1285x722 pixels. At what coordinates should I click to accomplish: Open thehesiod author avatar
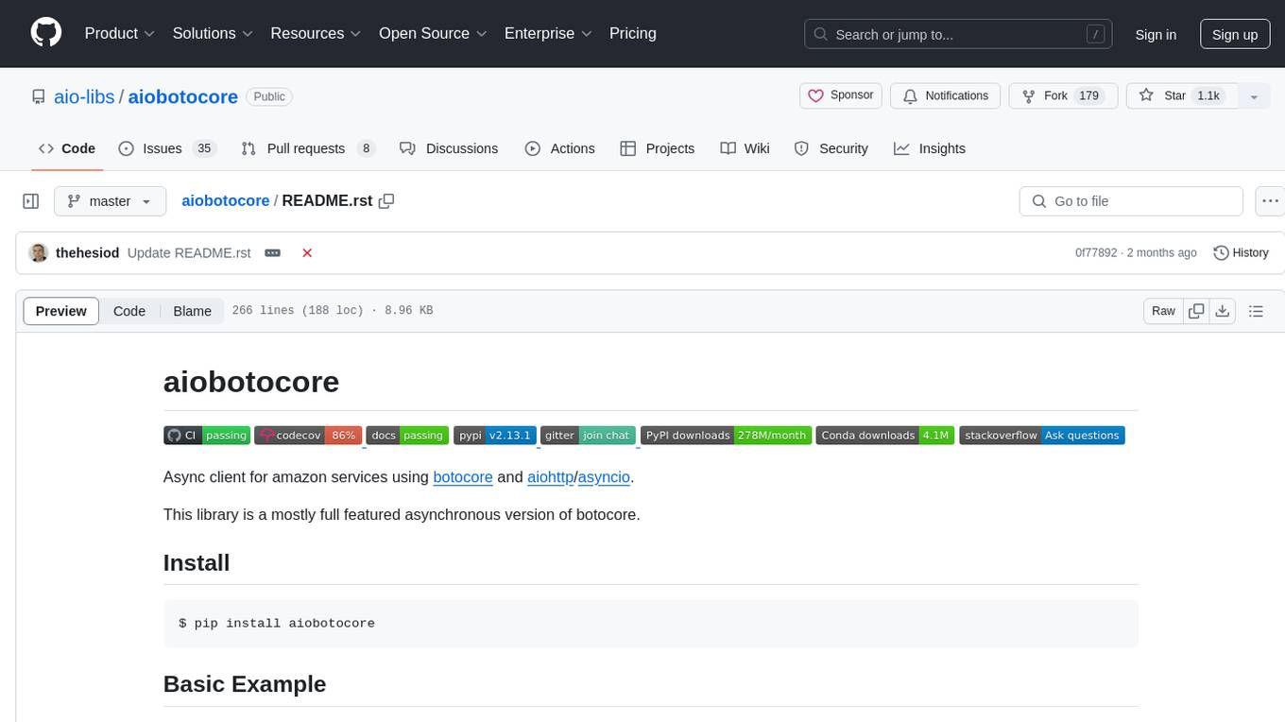click(x=39, y=252)
